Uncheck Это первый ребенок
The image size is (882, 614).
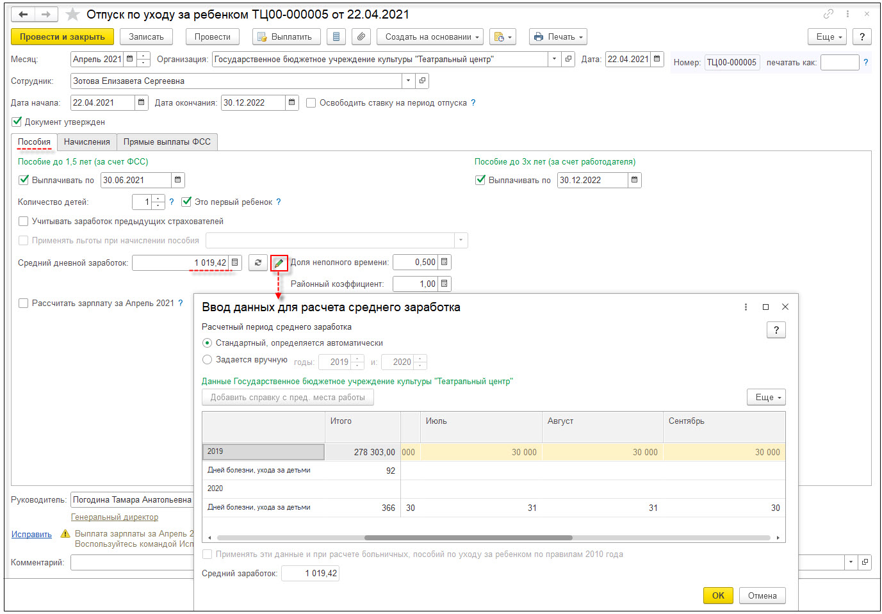click(x=186, y=202)
